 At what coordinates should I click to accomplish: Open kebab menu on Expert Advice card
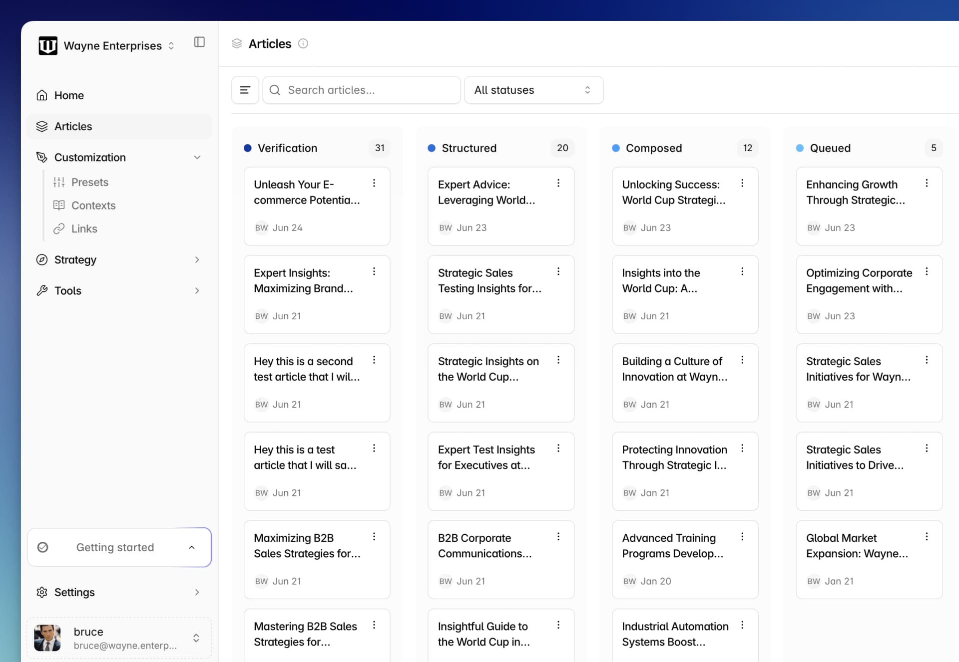tap(558, 183)
